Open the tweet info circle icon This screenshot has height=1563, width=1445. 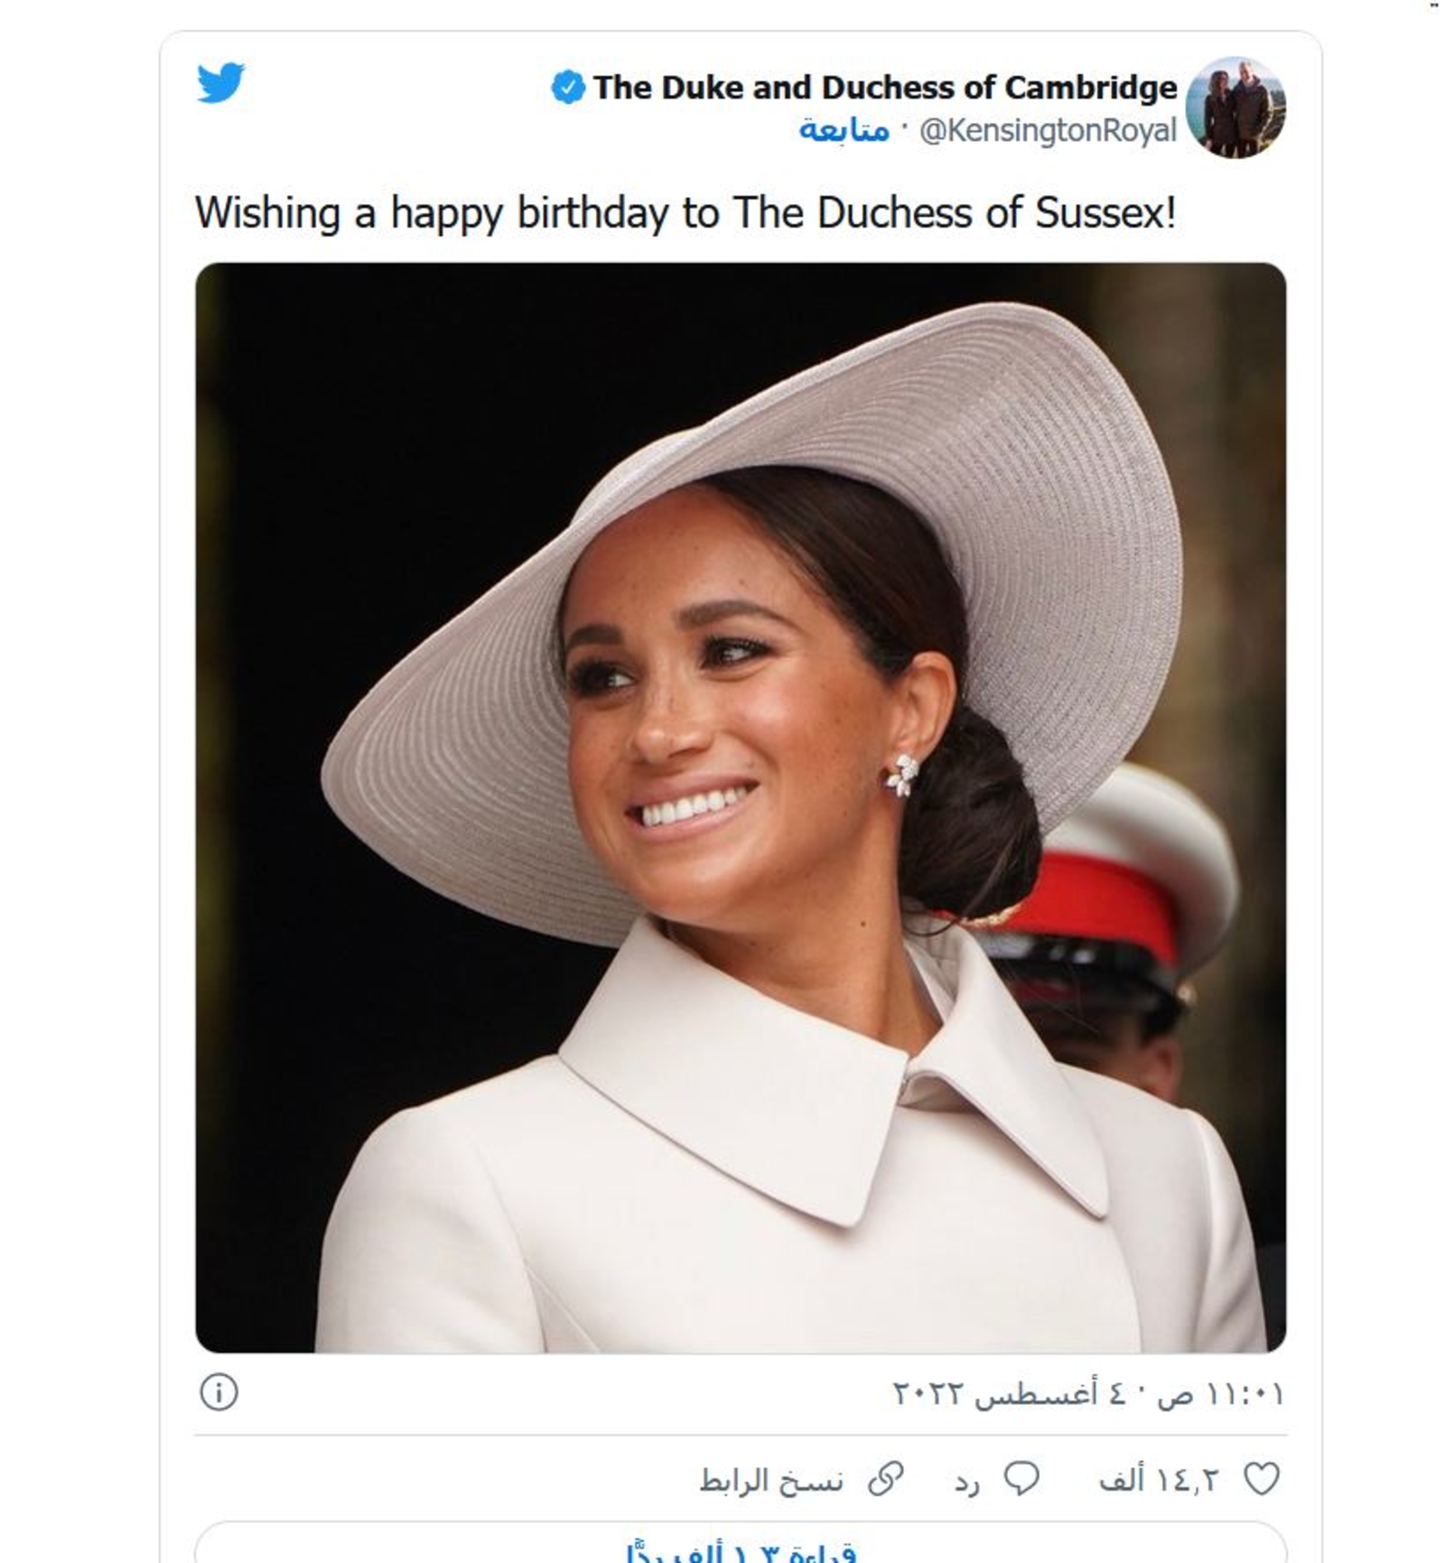pyautogui.click(x=219, y=1391)
